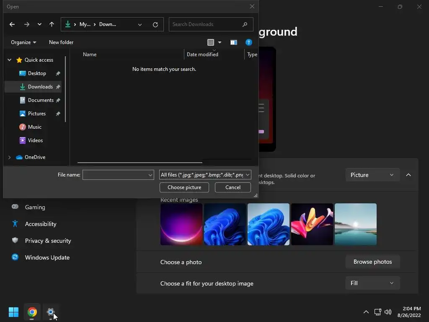The width and height of the screenshot is (429, 322).
Task: Open the Windows Start menu
Action: pos(13,312)
